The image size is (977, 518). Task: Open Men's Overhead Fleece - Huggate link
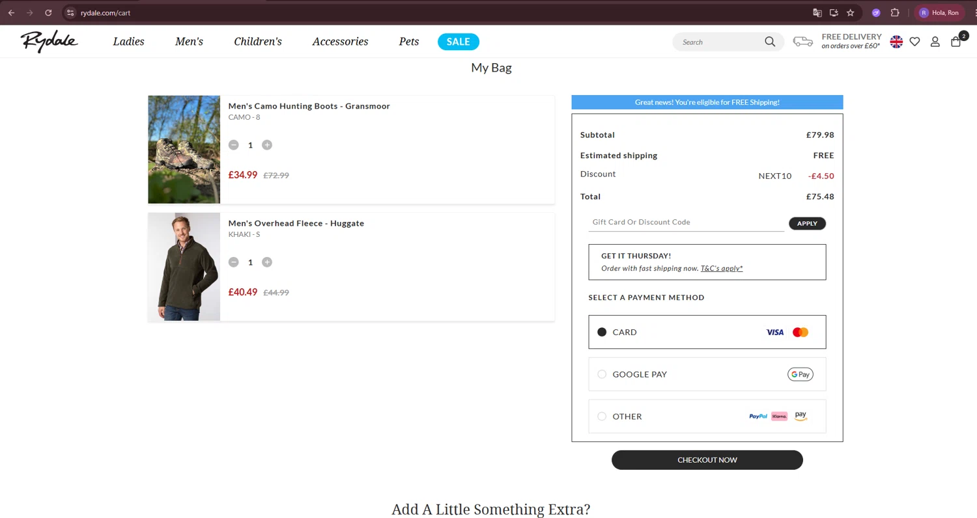(x=296, y=223)
